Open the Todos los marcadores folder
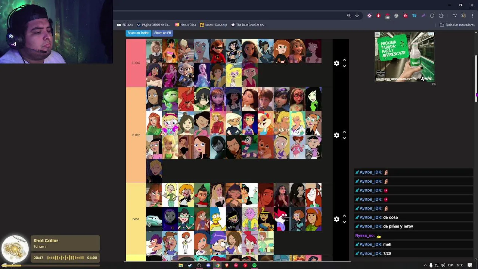The image size is (478, 269). [457, 25]
